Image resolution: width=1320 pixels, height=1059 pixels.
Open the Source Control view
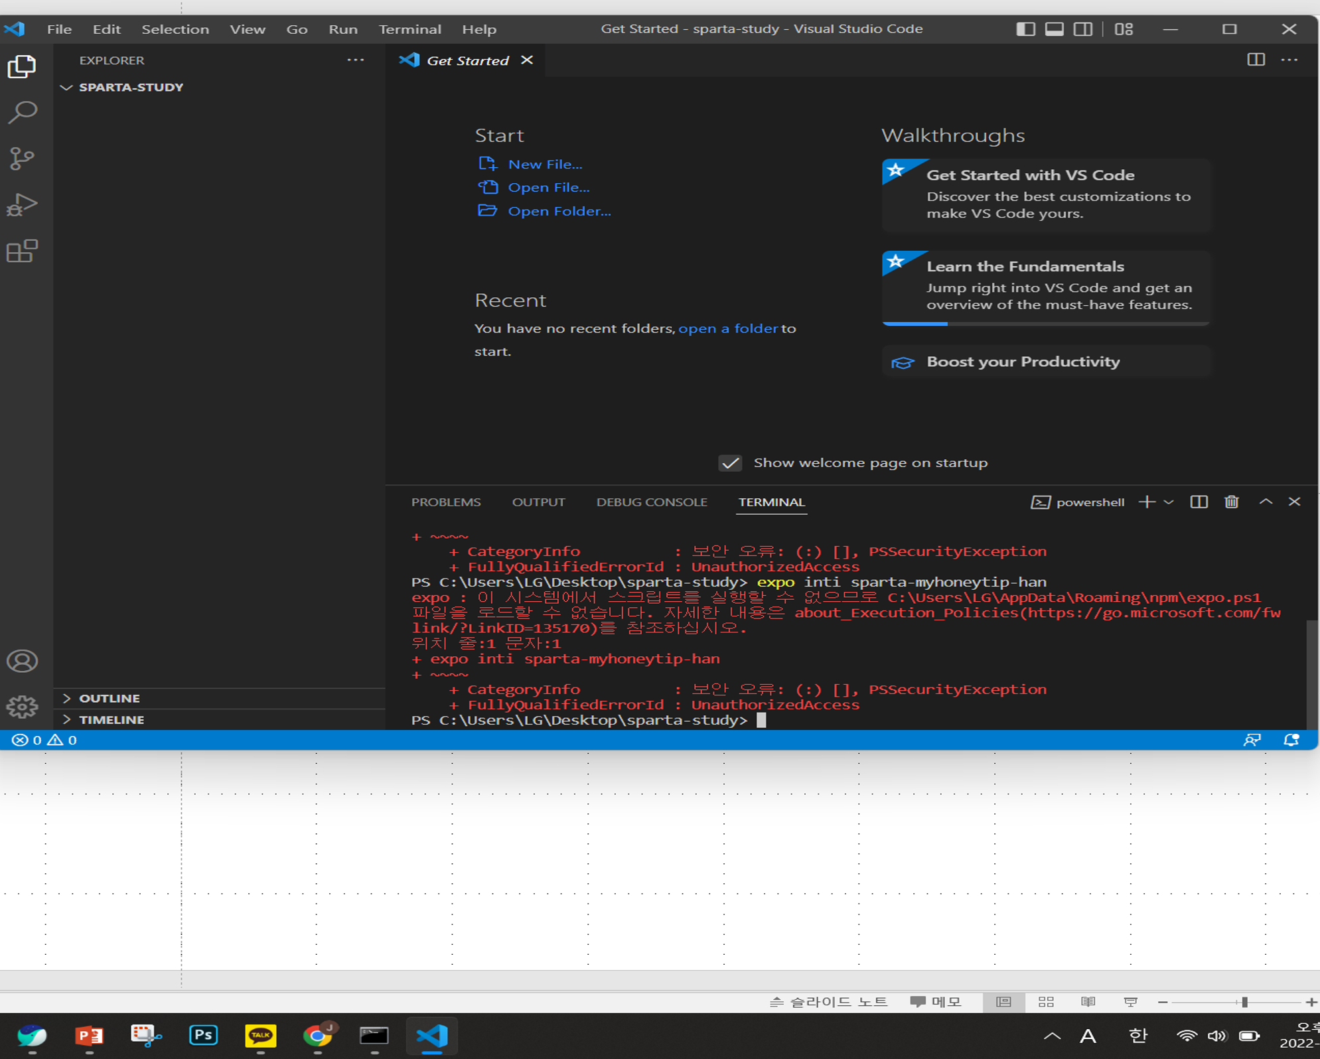(22, 158)
